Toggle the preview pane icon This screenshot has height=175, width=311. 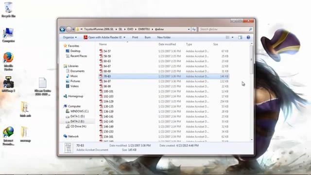[240, 37]
